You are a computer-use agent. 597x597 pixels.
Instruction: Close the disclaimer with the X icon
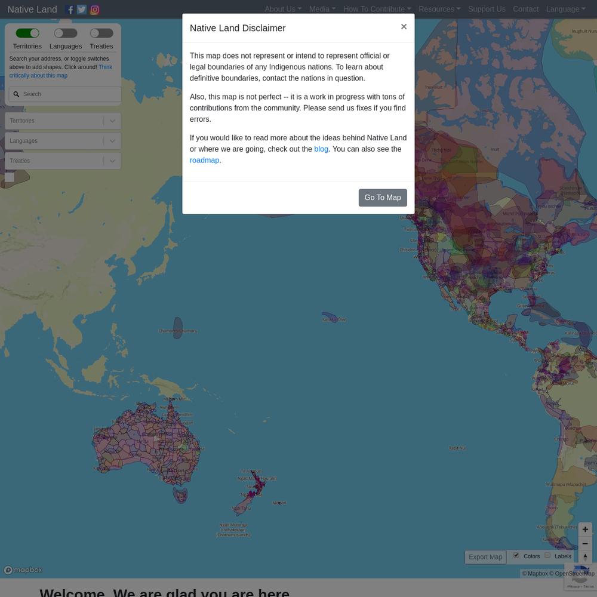coord(404,27)
